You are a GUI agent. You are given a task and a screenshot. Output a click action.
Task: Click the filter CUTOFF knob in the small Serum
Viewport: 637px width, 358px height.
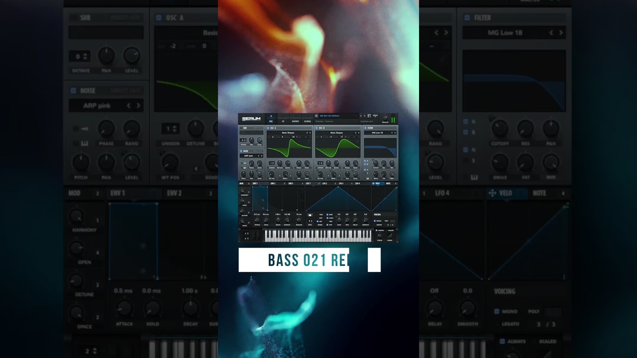376,163
